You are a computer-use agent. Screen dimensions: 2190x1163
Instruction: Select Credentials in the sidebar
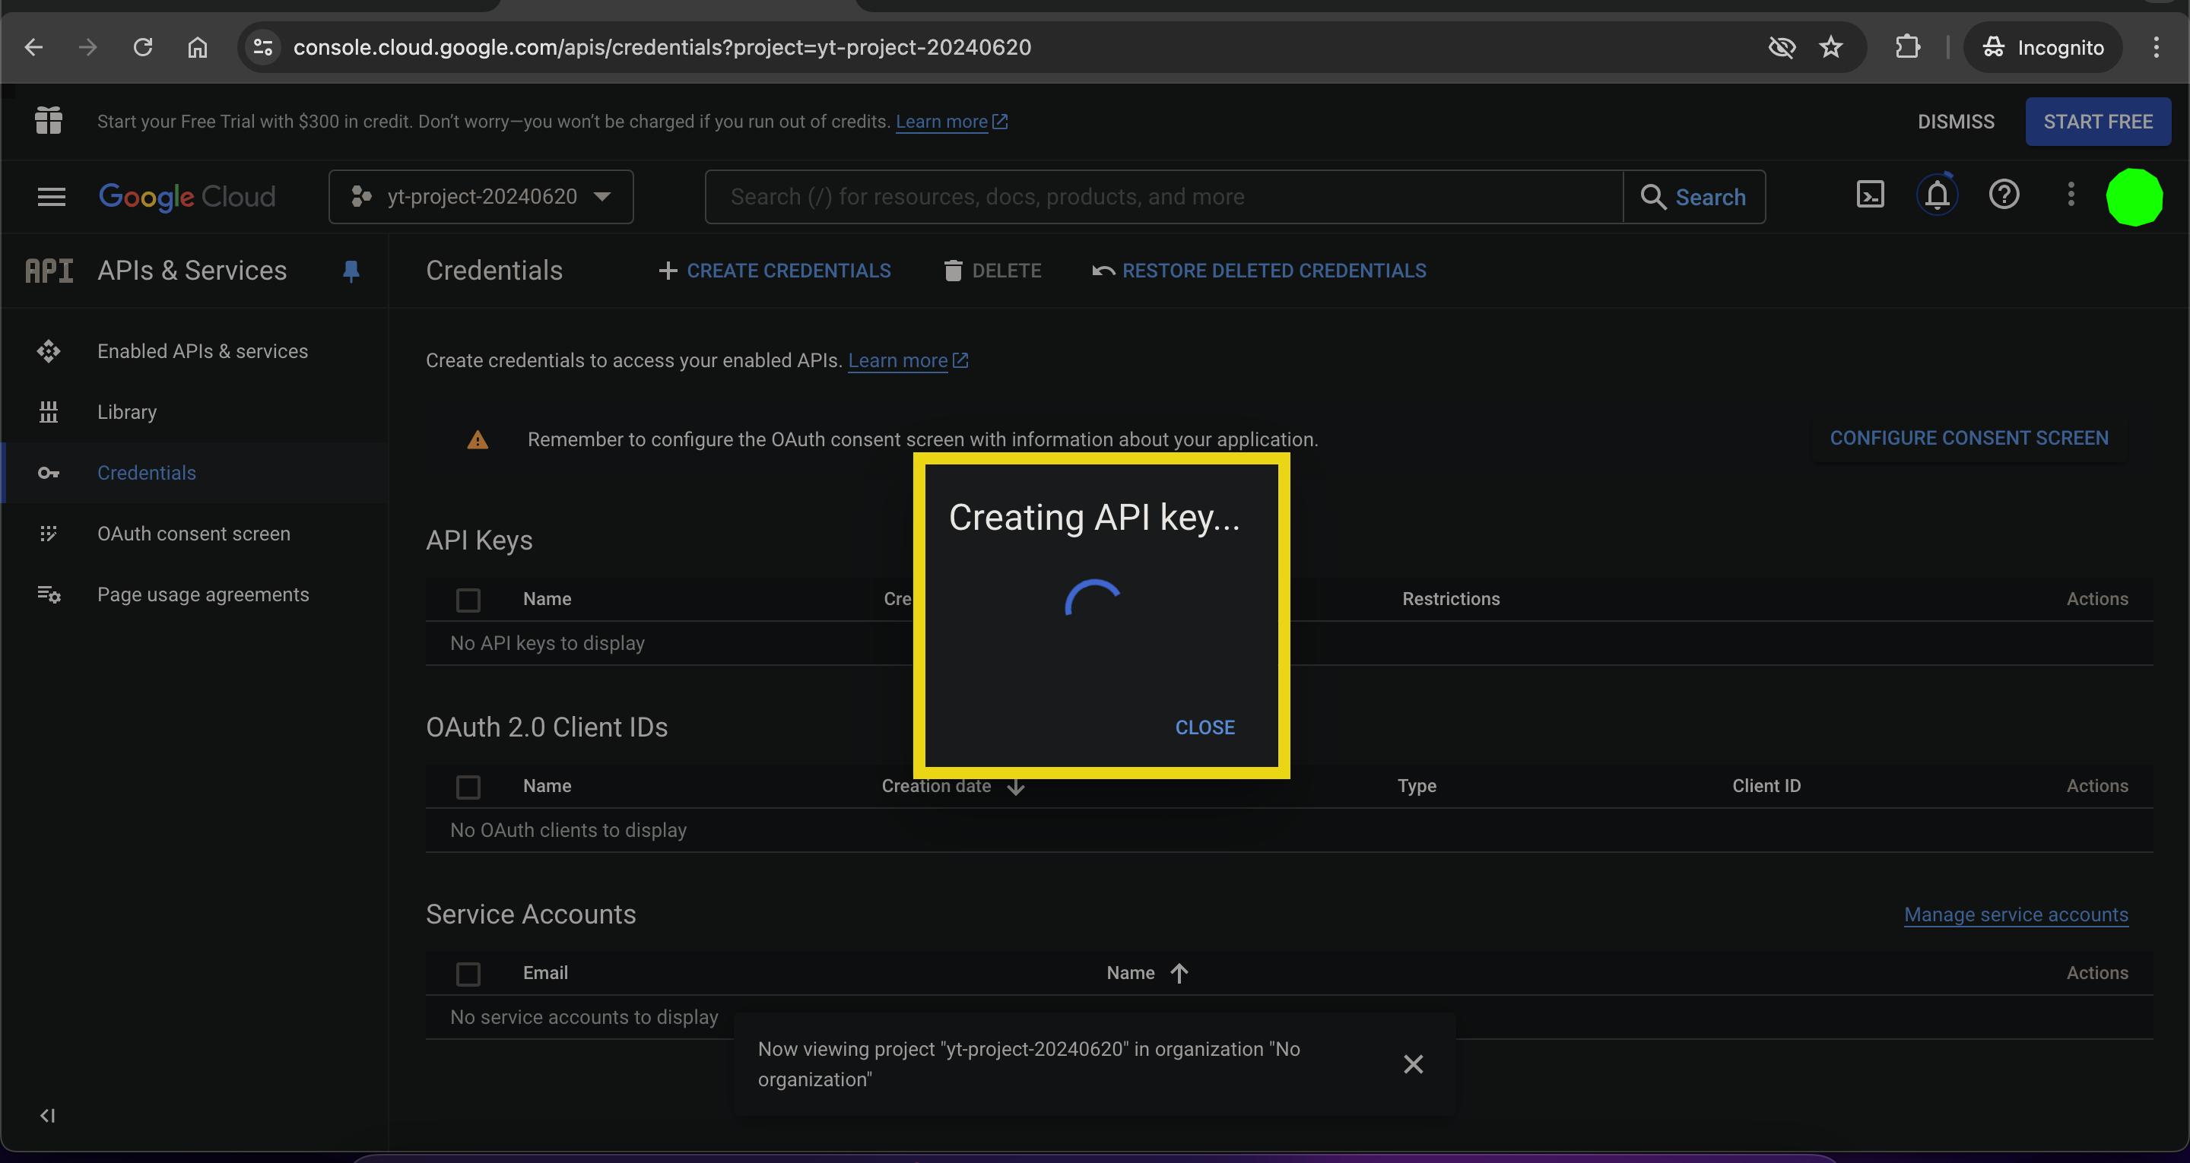(x=146, y=473)
